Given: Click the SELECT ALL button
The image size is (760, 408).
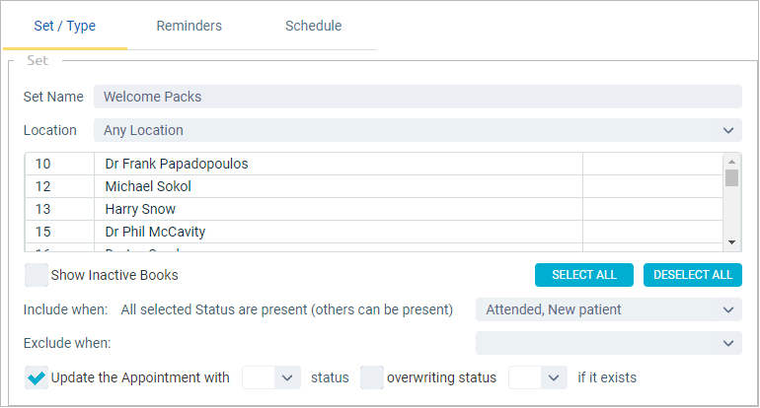Looking at the screenshot, I should [x=584, y=275].
